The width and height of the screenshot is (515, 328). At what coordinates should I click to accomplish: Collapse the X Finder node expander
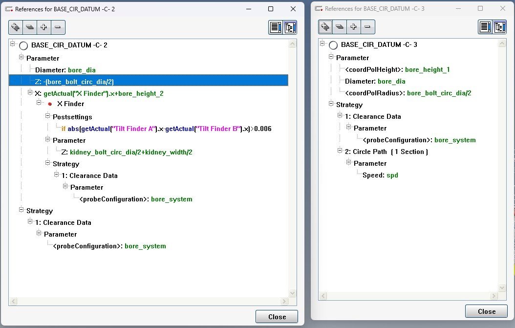point(39,103)
